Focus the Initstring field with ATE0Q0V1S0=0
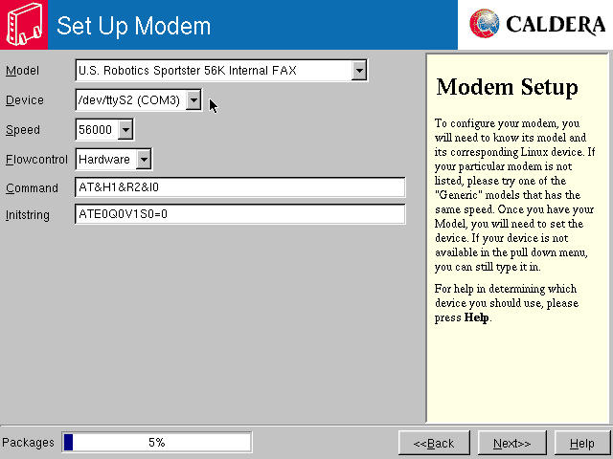613x459 pixels. [x=239, y=214]
